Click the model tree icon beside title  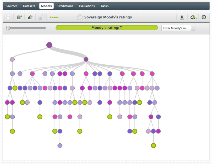[x=80, y=17]
